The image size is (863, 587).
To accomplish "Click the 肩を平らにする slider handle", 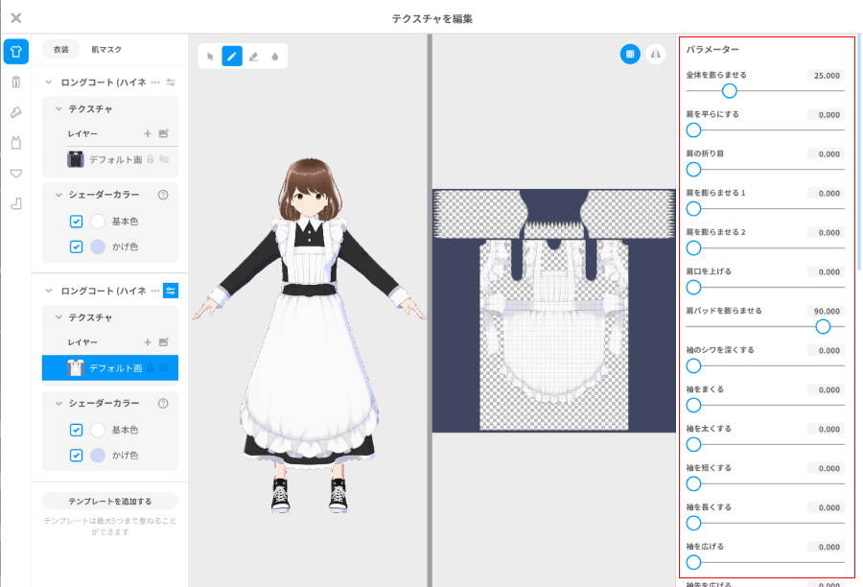I will pos(693,130).
